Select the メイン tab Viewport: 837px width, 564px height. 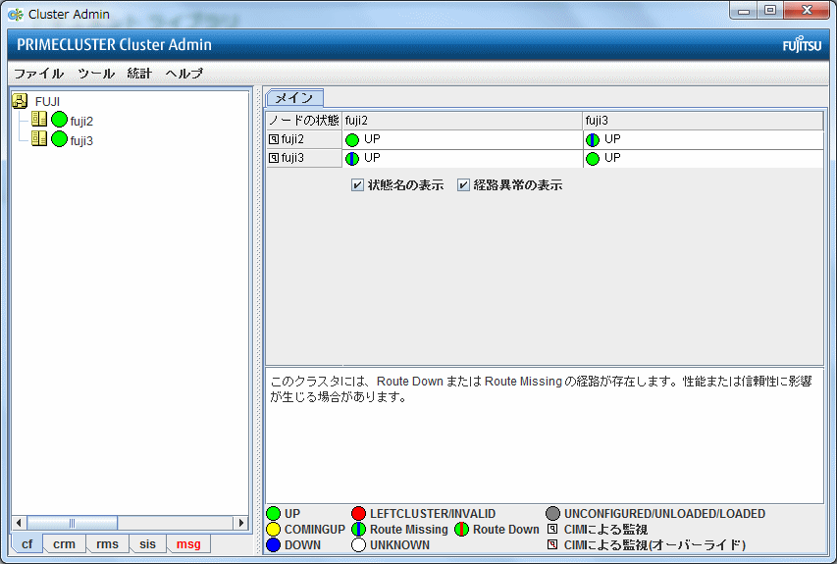(x=293, y=97)
